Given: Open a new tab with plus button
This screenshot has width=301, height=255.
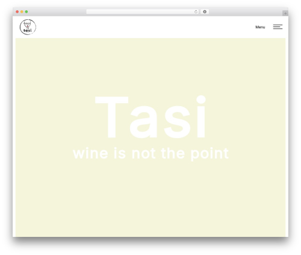Looking at the screenshot, I should coord(285,13).
